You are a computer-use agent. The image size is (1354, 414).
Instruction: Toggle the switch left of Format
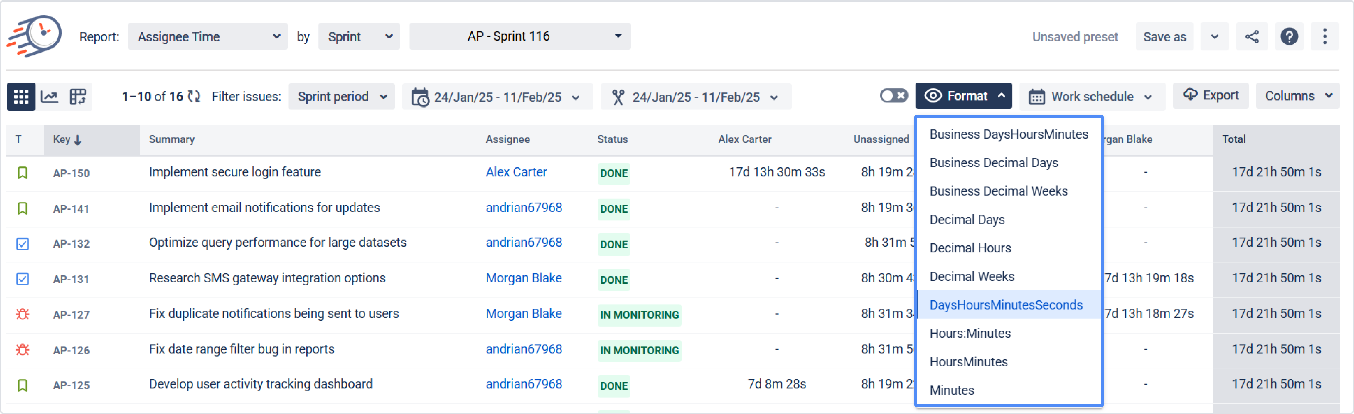[893, 96]
